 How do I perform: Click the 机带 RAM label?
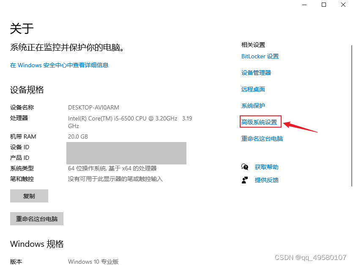(x=23, y=137)
